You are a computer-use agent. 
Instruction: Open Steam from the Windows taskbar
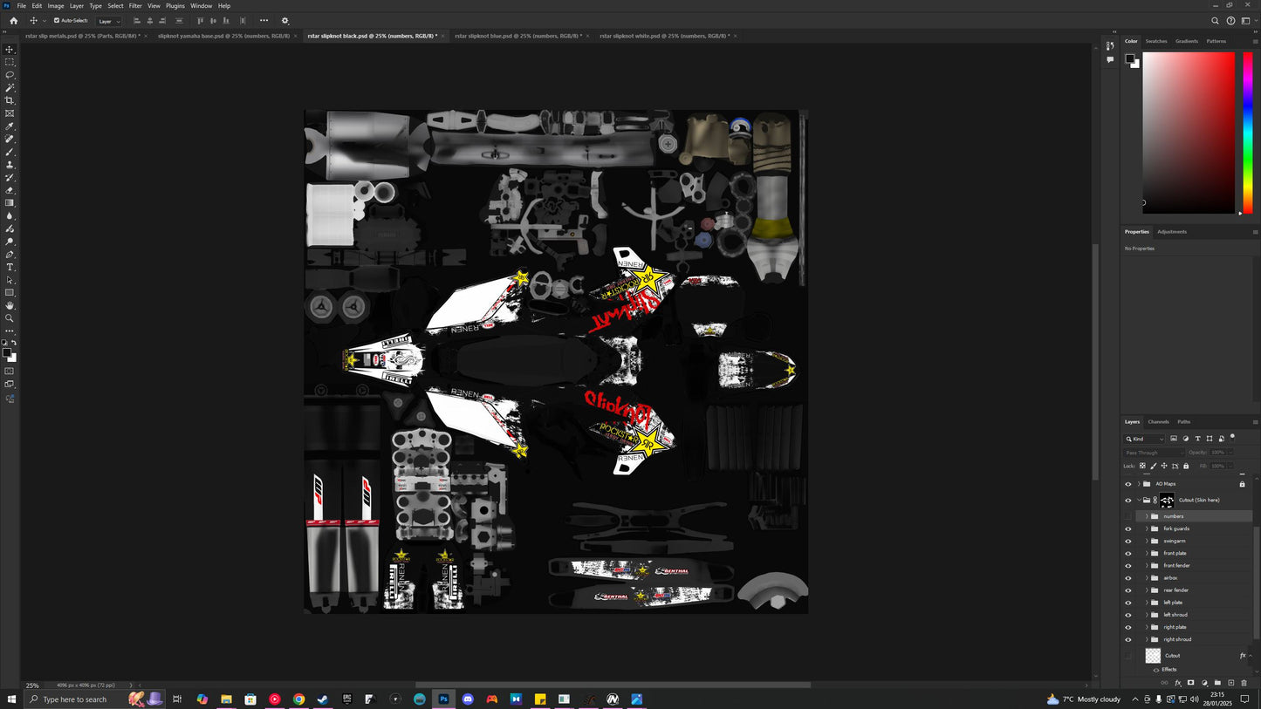click(x=322, y=699)
